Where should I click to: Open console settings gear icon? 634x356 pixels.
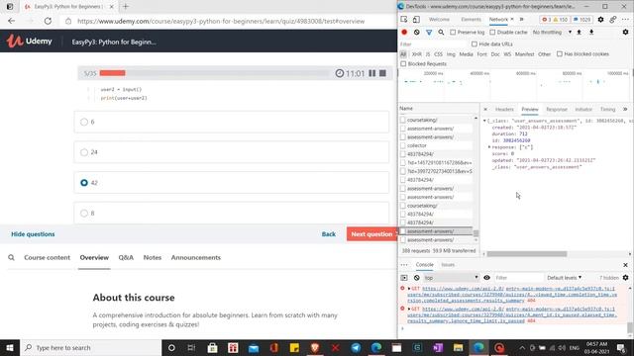click(x=625, y=278)
